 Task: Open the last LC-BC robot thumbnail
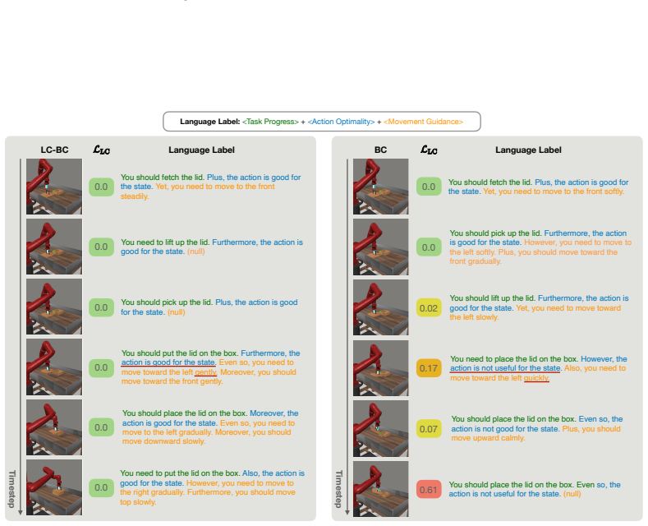[54, 487]
